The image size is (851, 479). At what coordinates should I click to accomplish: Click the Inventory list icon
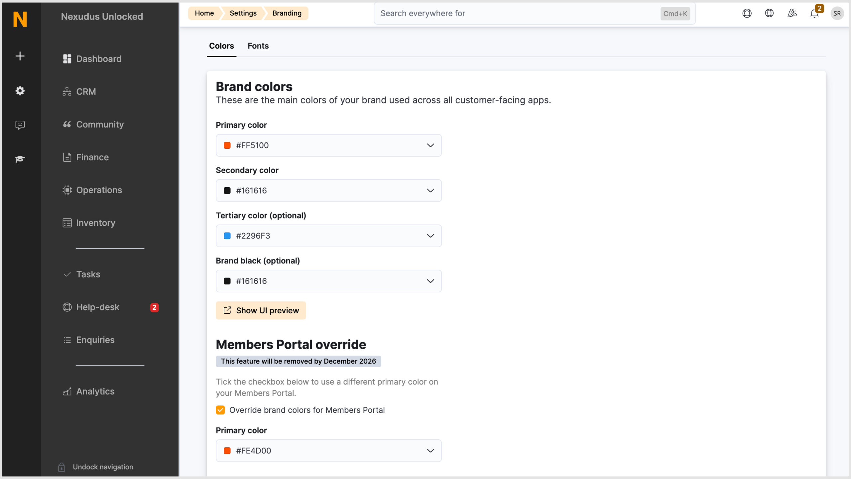67,223
